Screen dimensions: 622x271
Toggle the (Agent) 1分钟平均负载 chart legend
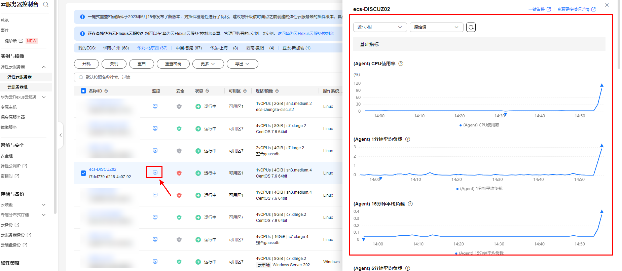pyautogui.click(x=479, y=189)
